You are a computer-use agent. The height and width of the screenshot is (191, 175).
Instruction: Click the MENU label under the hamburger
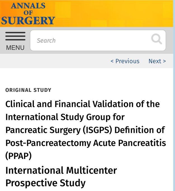click(x=15, y=47)
